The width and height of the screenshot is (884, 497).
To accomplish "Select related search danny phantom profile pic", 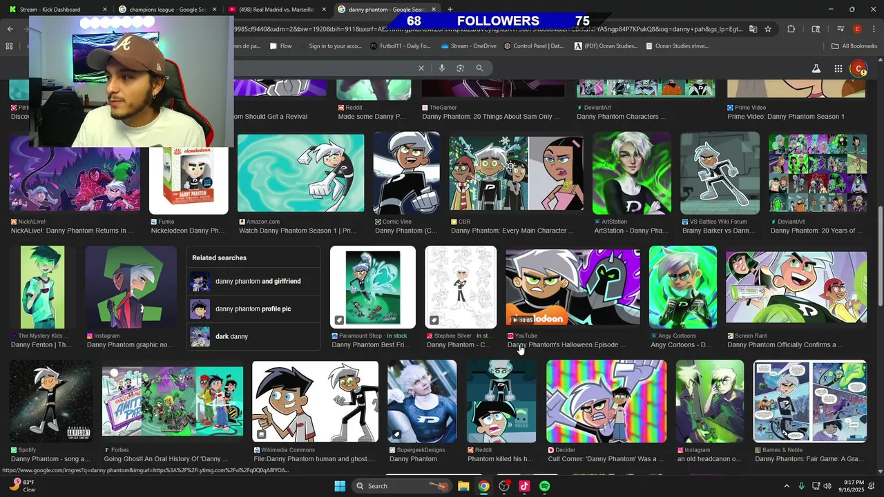I will (253, 309).
